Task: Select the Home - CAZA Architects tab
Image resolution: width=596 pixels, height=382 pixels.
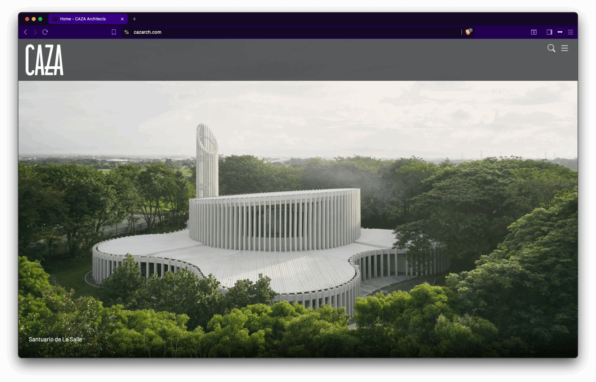Action: [x=88, y=19]
